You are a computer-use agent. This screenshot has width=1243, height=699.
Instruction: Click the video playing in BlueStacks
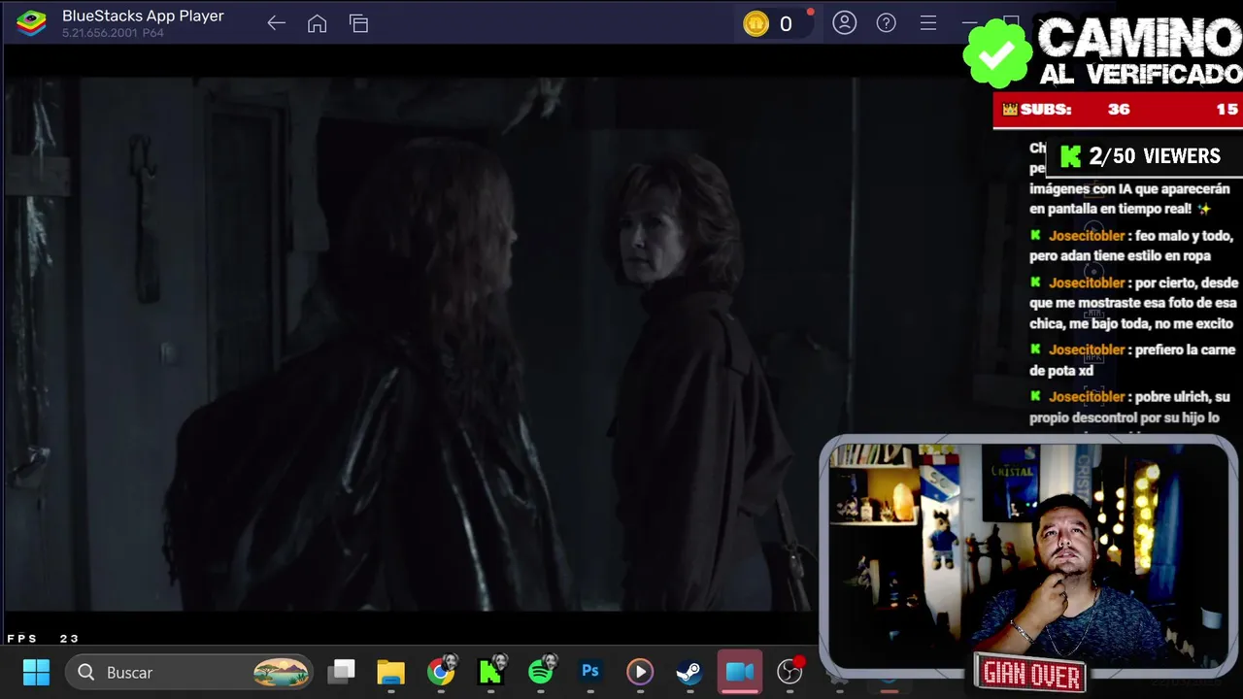point(413,345)
